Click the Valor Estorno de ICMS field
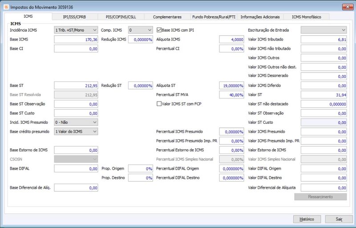Image resolution: width=356 pixels, height=228 pixels. (x=324, y=150)
